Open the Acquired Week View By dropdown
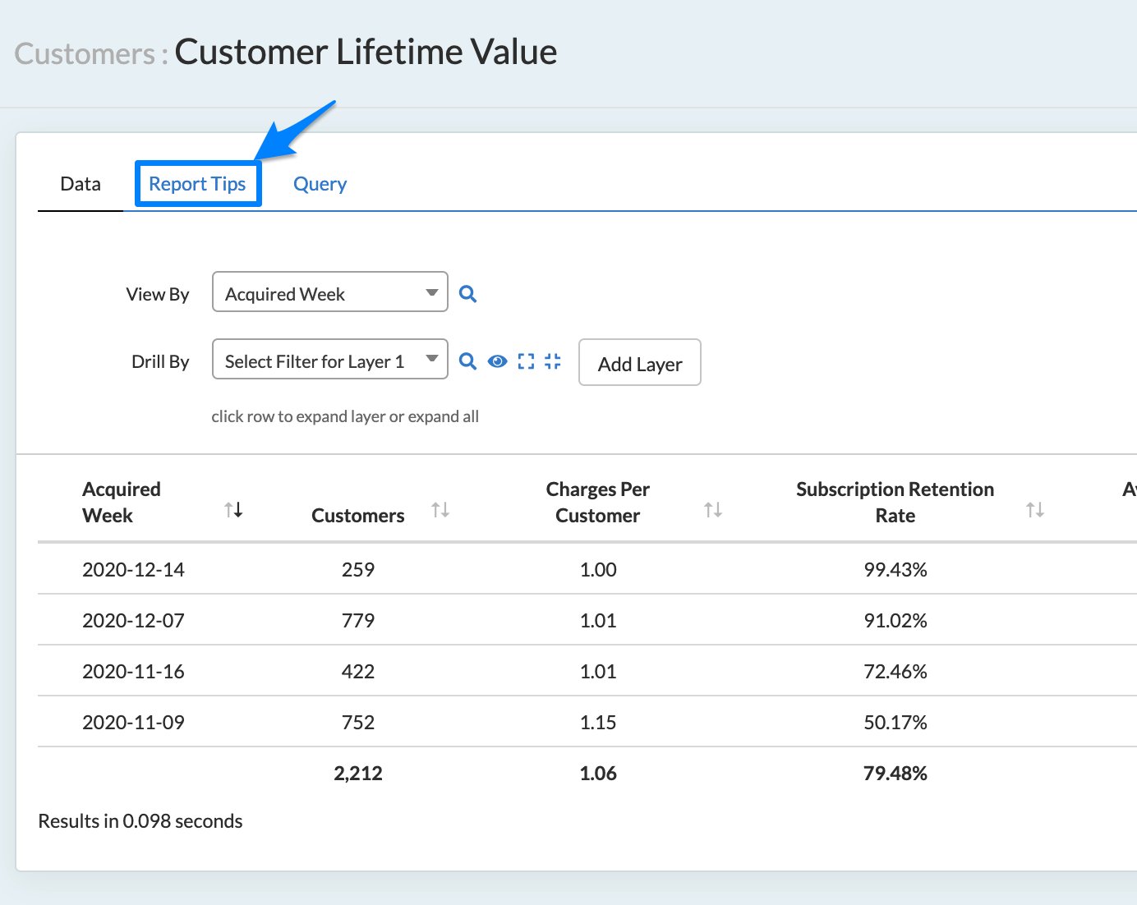 coord(329,292)
